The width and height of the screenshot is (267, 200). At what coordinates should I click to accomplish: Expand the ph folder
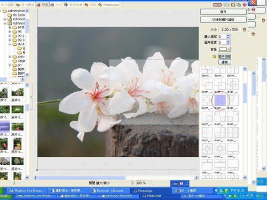[10, 65]
